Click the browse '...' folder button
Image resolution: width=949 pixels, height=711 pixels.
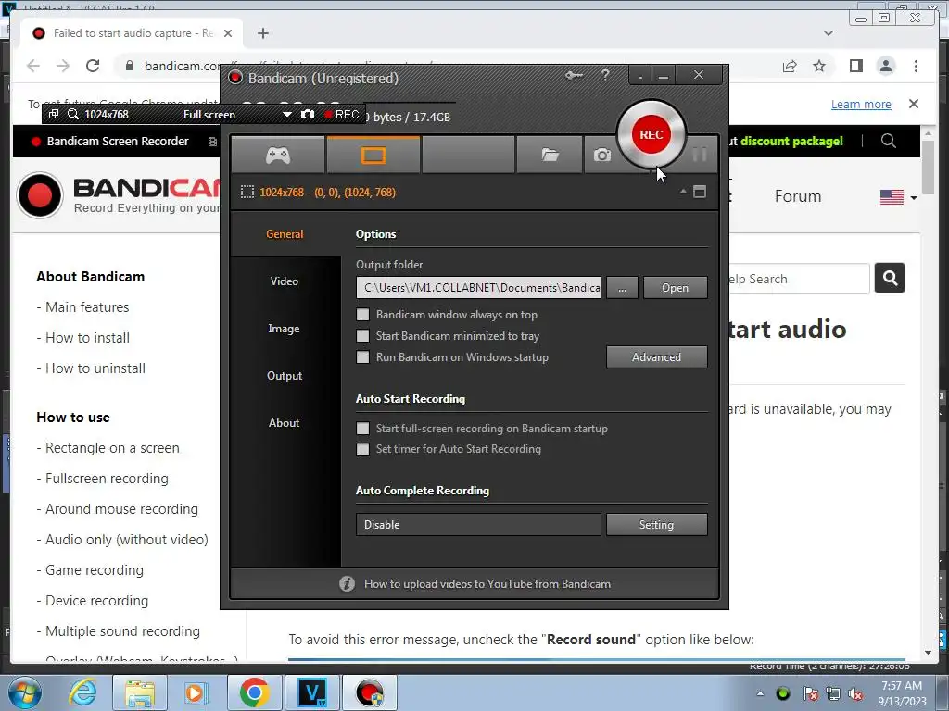tap(622, 288)
